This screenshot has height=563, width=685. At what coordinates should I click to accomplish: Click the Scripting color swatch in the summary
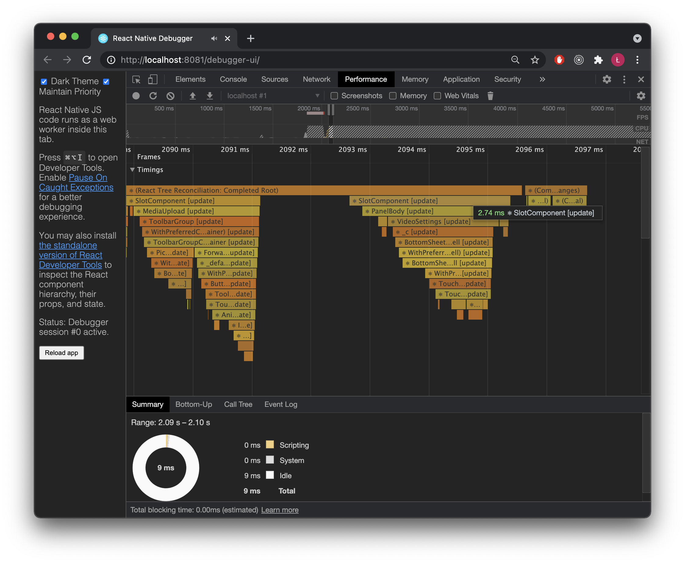click(270, 445)
